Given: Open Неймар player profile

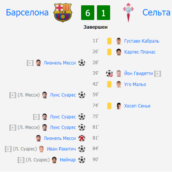Looking at the screenshot, I should [68, 160].
